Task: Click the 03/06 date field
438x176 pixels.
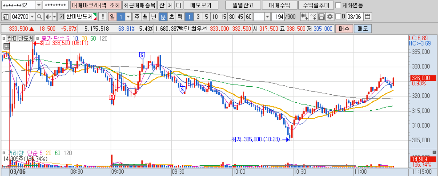Action: tap(354, 17)
